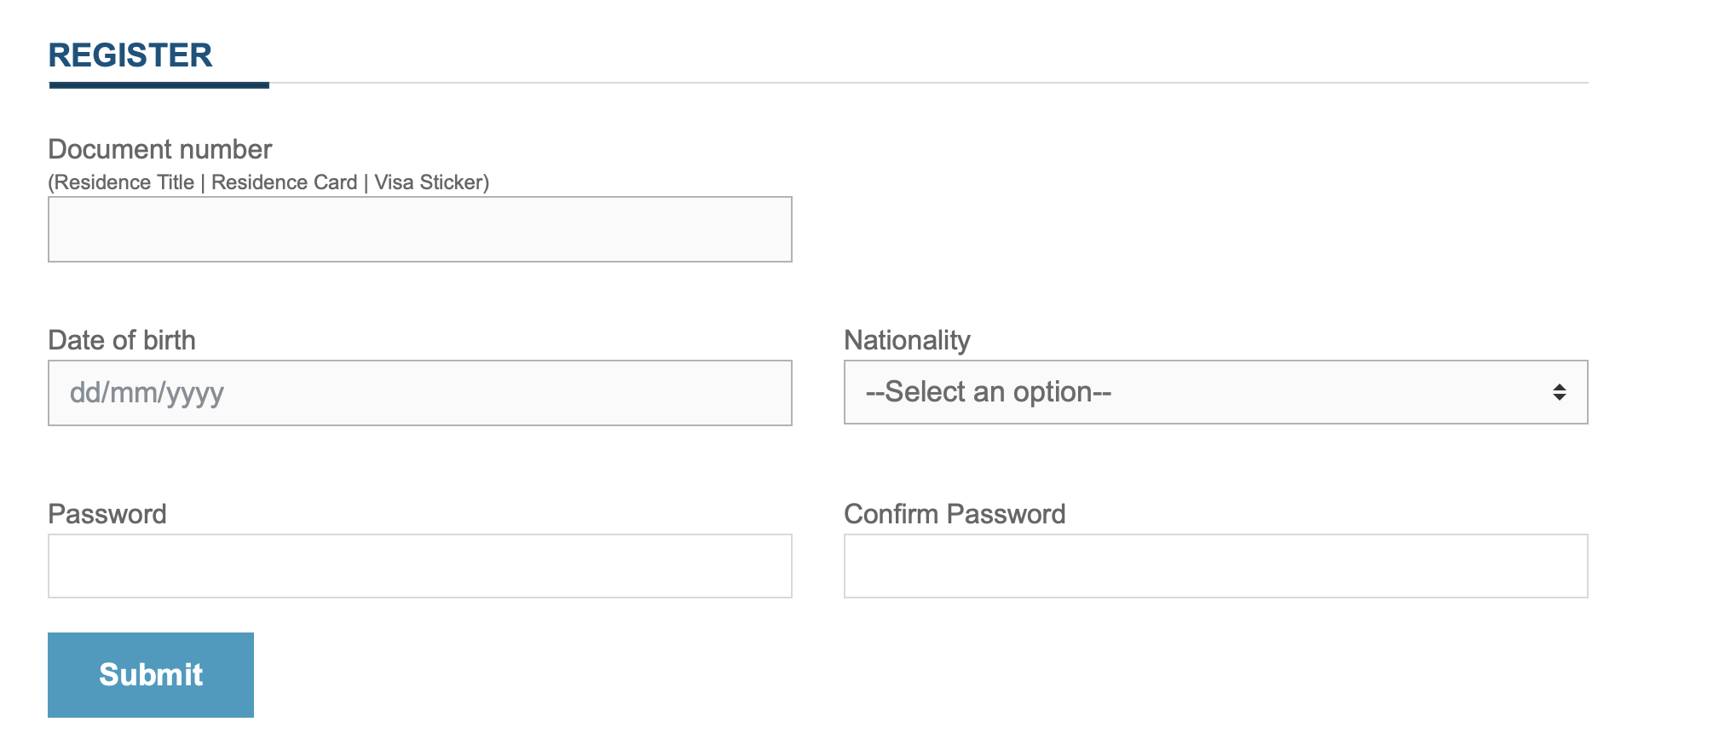Click the 'Document number' label
The image size is (1725, 745).
click(160, 149)
